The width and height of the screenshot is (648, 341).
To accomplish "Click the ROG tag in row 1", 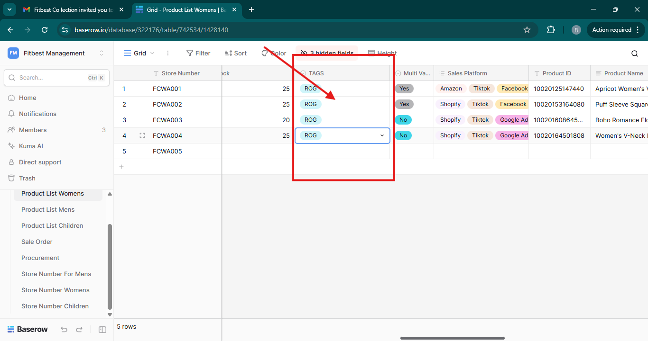I will click(x=310, y=89).
